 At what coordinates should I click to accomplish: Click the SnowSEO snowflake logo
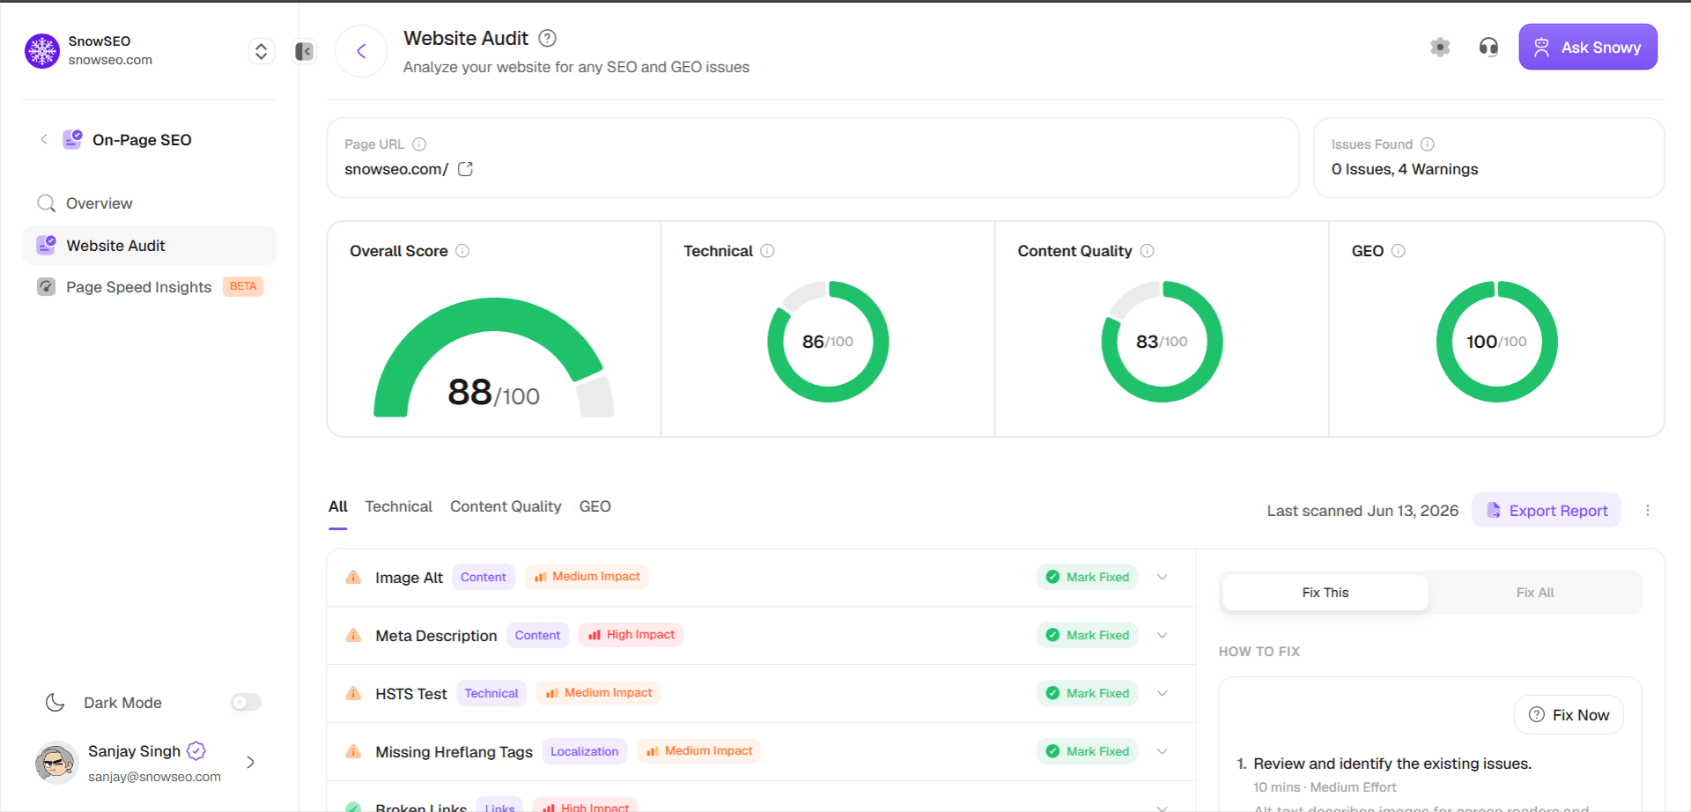[41, 51]
